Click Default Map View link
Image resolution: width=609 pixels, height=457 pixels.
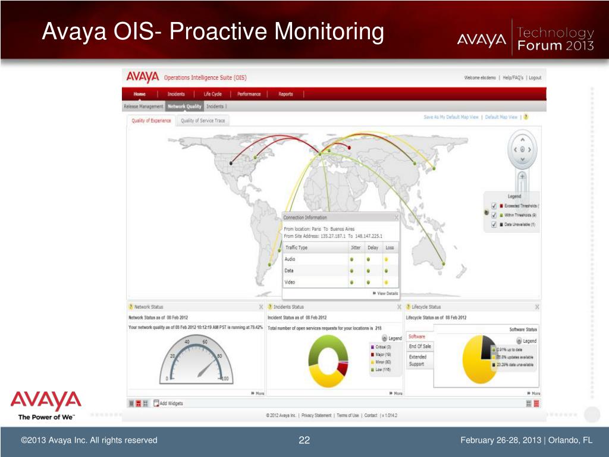tap(501, 117)
